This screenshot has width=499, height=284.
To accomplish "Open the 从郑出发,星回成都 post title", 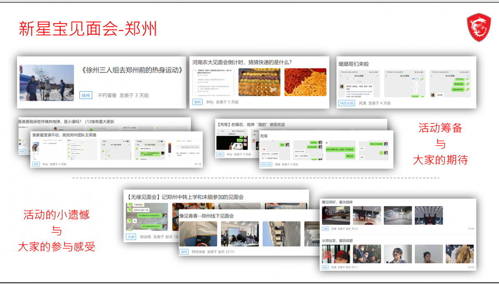I will coord(337,240).
